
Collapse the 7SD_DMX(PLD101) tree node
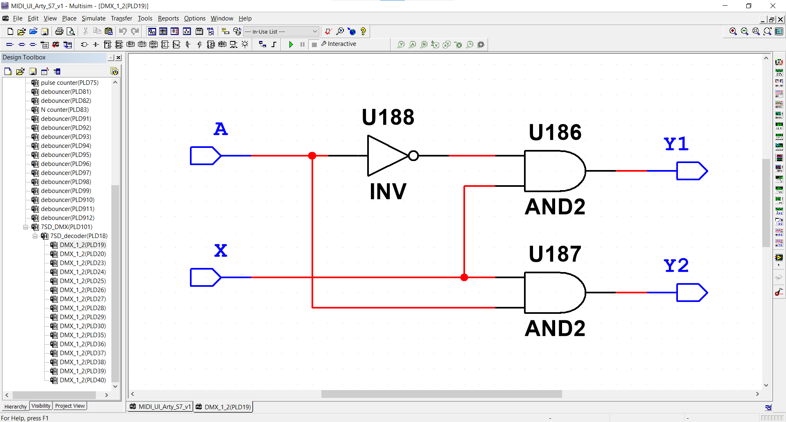click(x=25, y=227)
